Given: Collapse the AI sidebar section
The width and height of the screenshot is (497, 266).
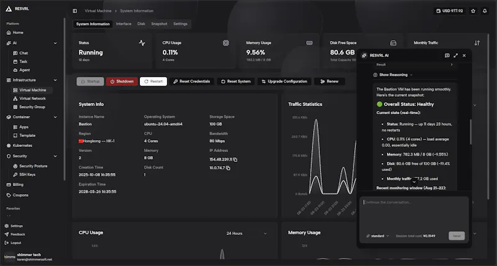Looking at the screenshot, I should [55, 43].
